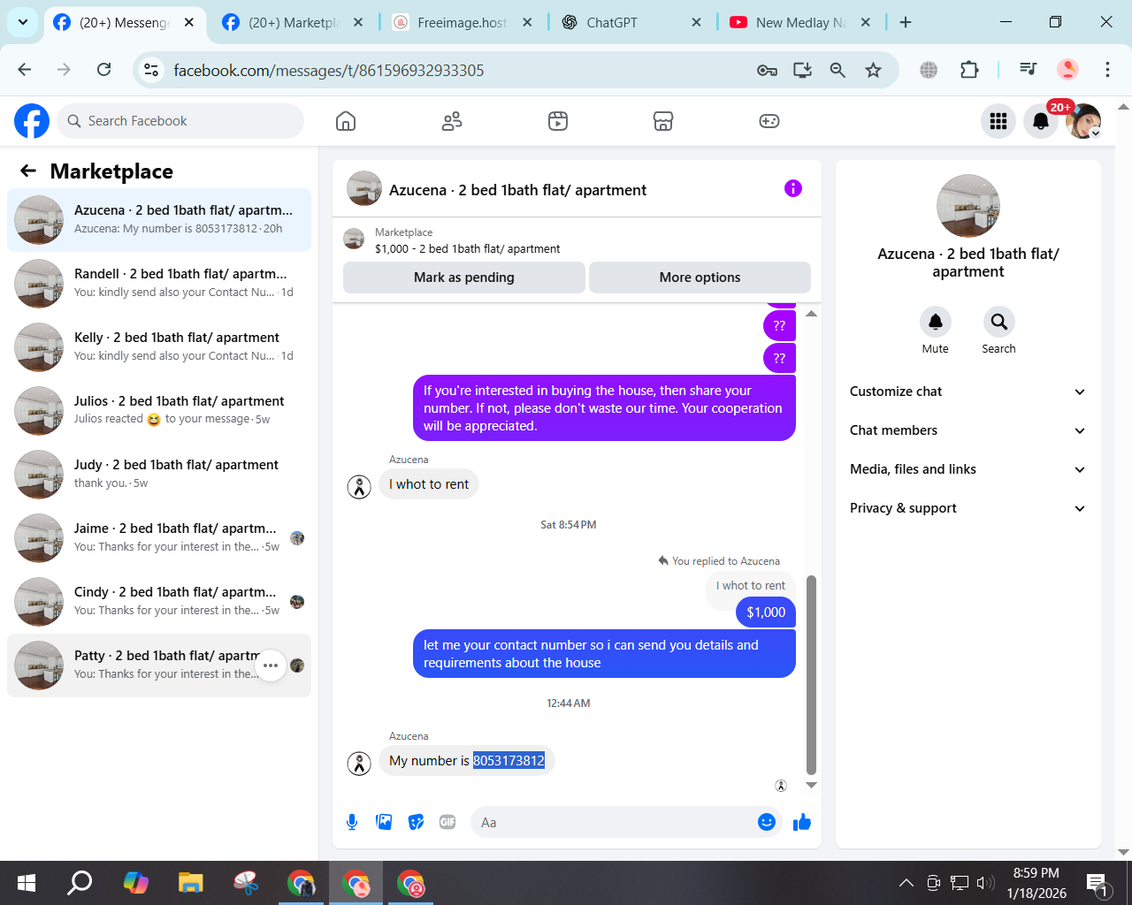Click the highlighted number 8053173812
The height and width of the screenshot is (905, 1132).
pos(509,760)
